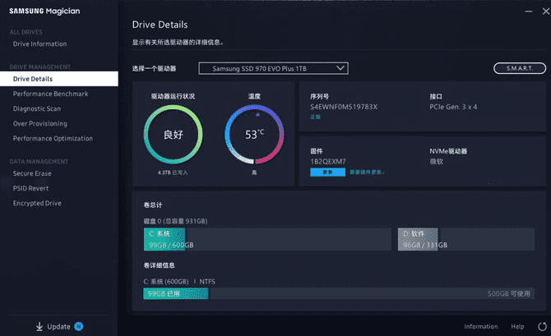551x336 pixels.
Task: Open Over Provisioning section
Action: 41,123
